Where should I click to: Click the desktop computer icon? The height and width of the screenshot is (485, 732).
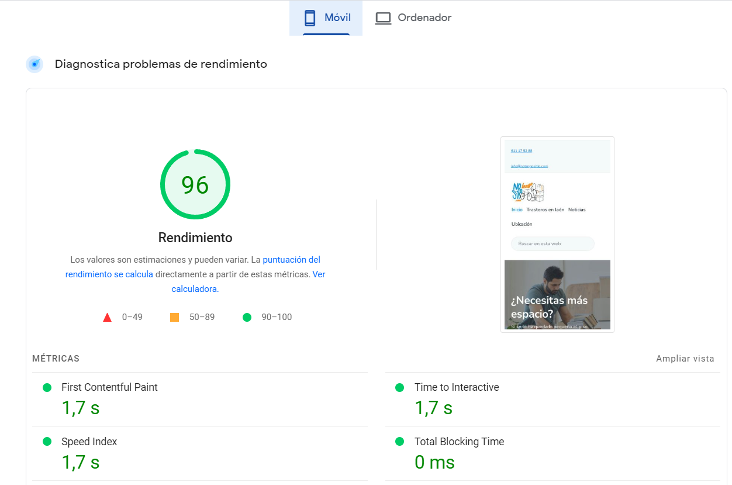pyautogui.click(x=383, y=18)
